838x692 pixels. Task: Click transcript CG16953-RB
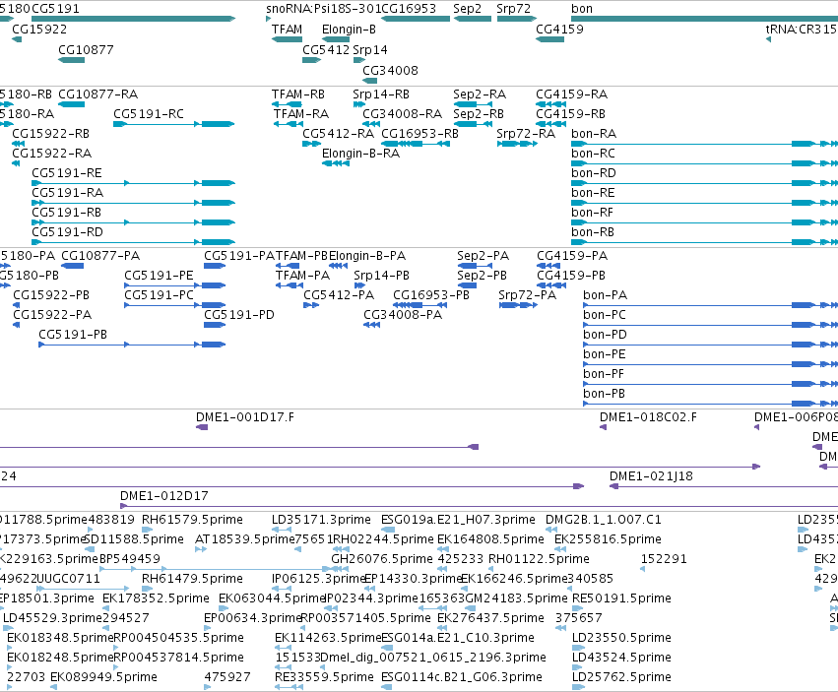point(419,134)
